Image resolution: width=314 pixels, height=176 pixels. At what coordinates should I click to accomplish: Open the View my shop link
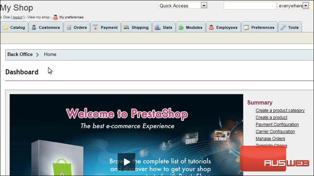tap(38, 17)
